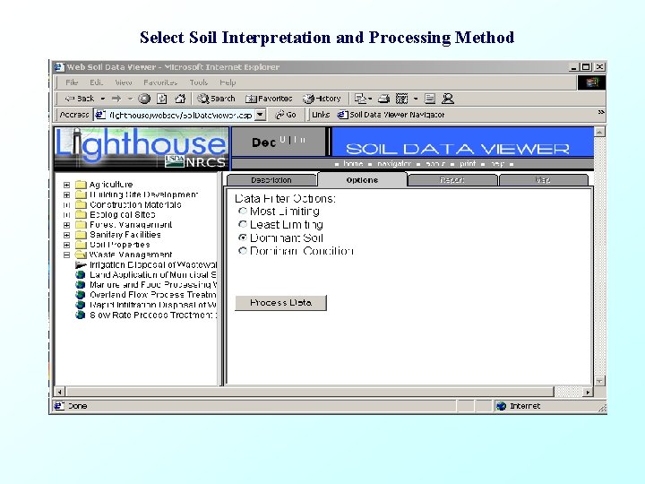Open the address bar dropdown arrow

click(x=260, y=115)
